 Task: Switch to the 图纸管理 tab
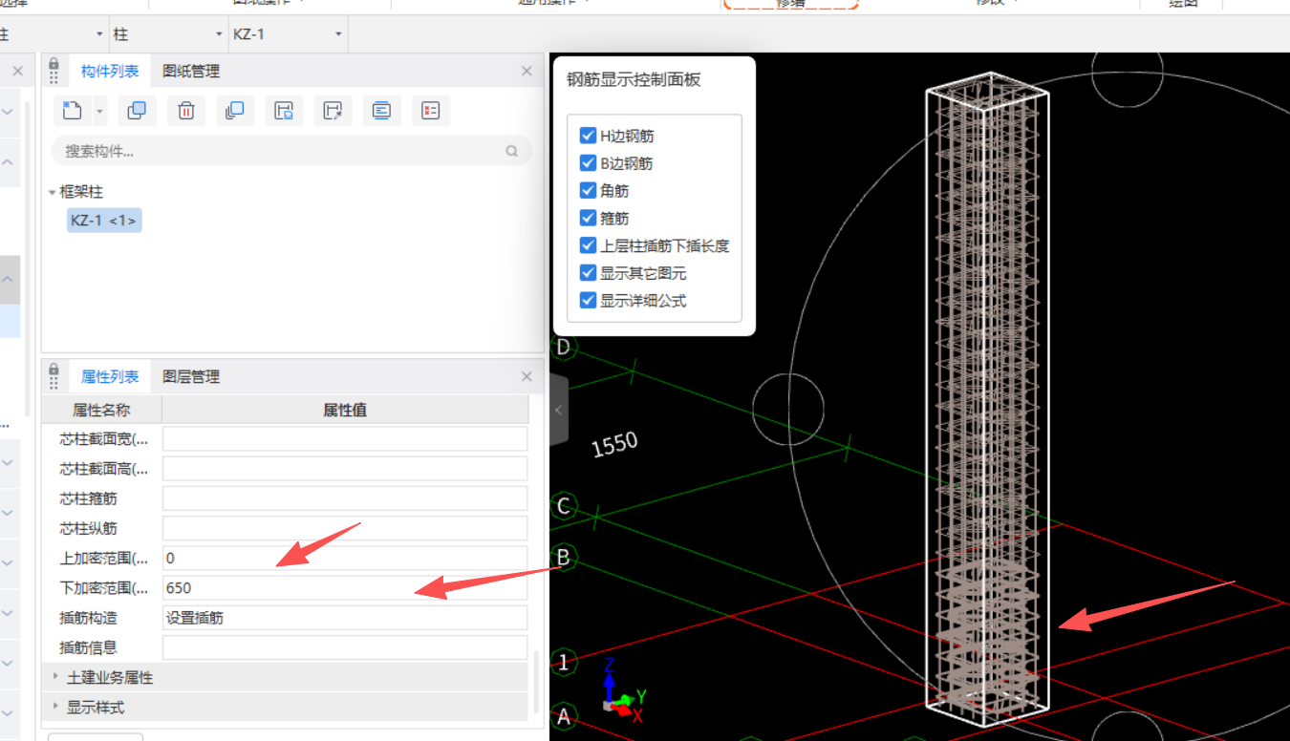tap(191, 72)
